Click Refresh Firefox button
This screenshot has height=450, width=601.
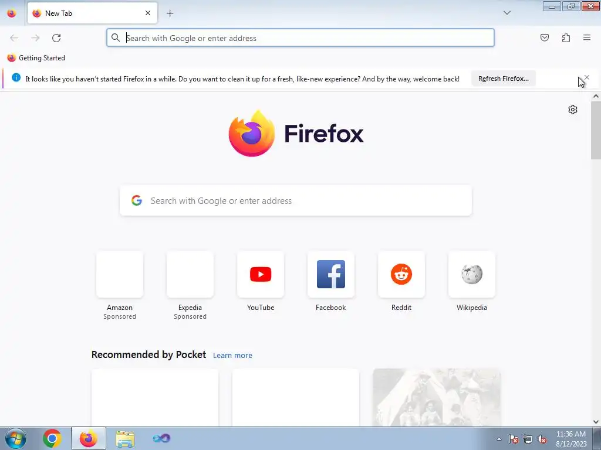503,79
